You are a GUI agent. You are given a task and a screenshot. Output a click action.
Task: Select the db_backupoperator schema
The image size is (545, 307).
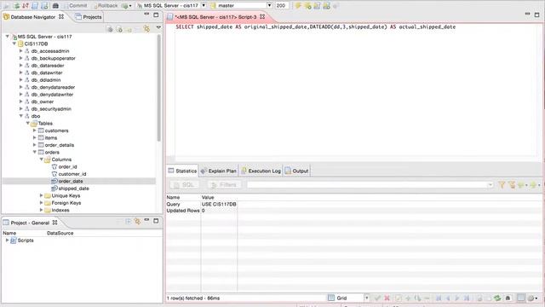(x=53, y=58)
